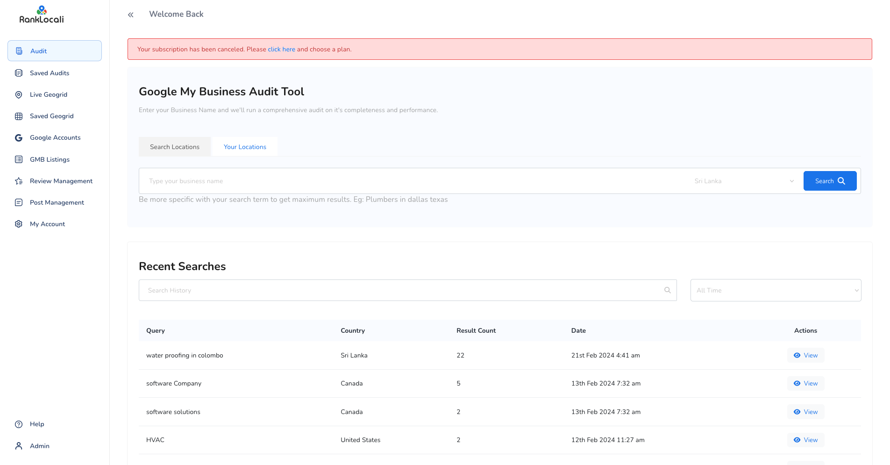The height and width of the screenshot is (465, 890).
Task: Open the Help question mark icon
Action: point(18,424)
